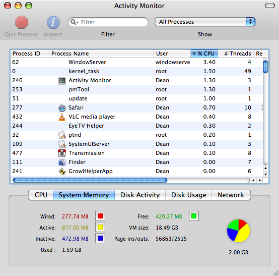The height and width of the screenshot is (276, 279).
Task: Click the GrowlHelperApp process name
Action: pos(91,171)
